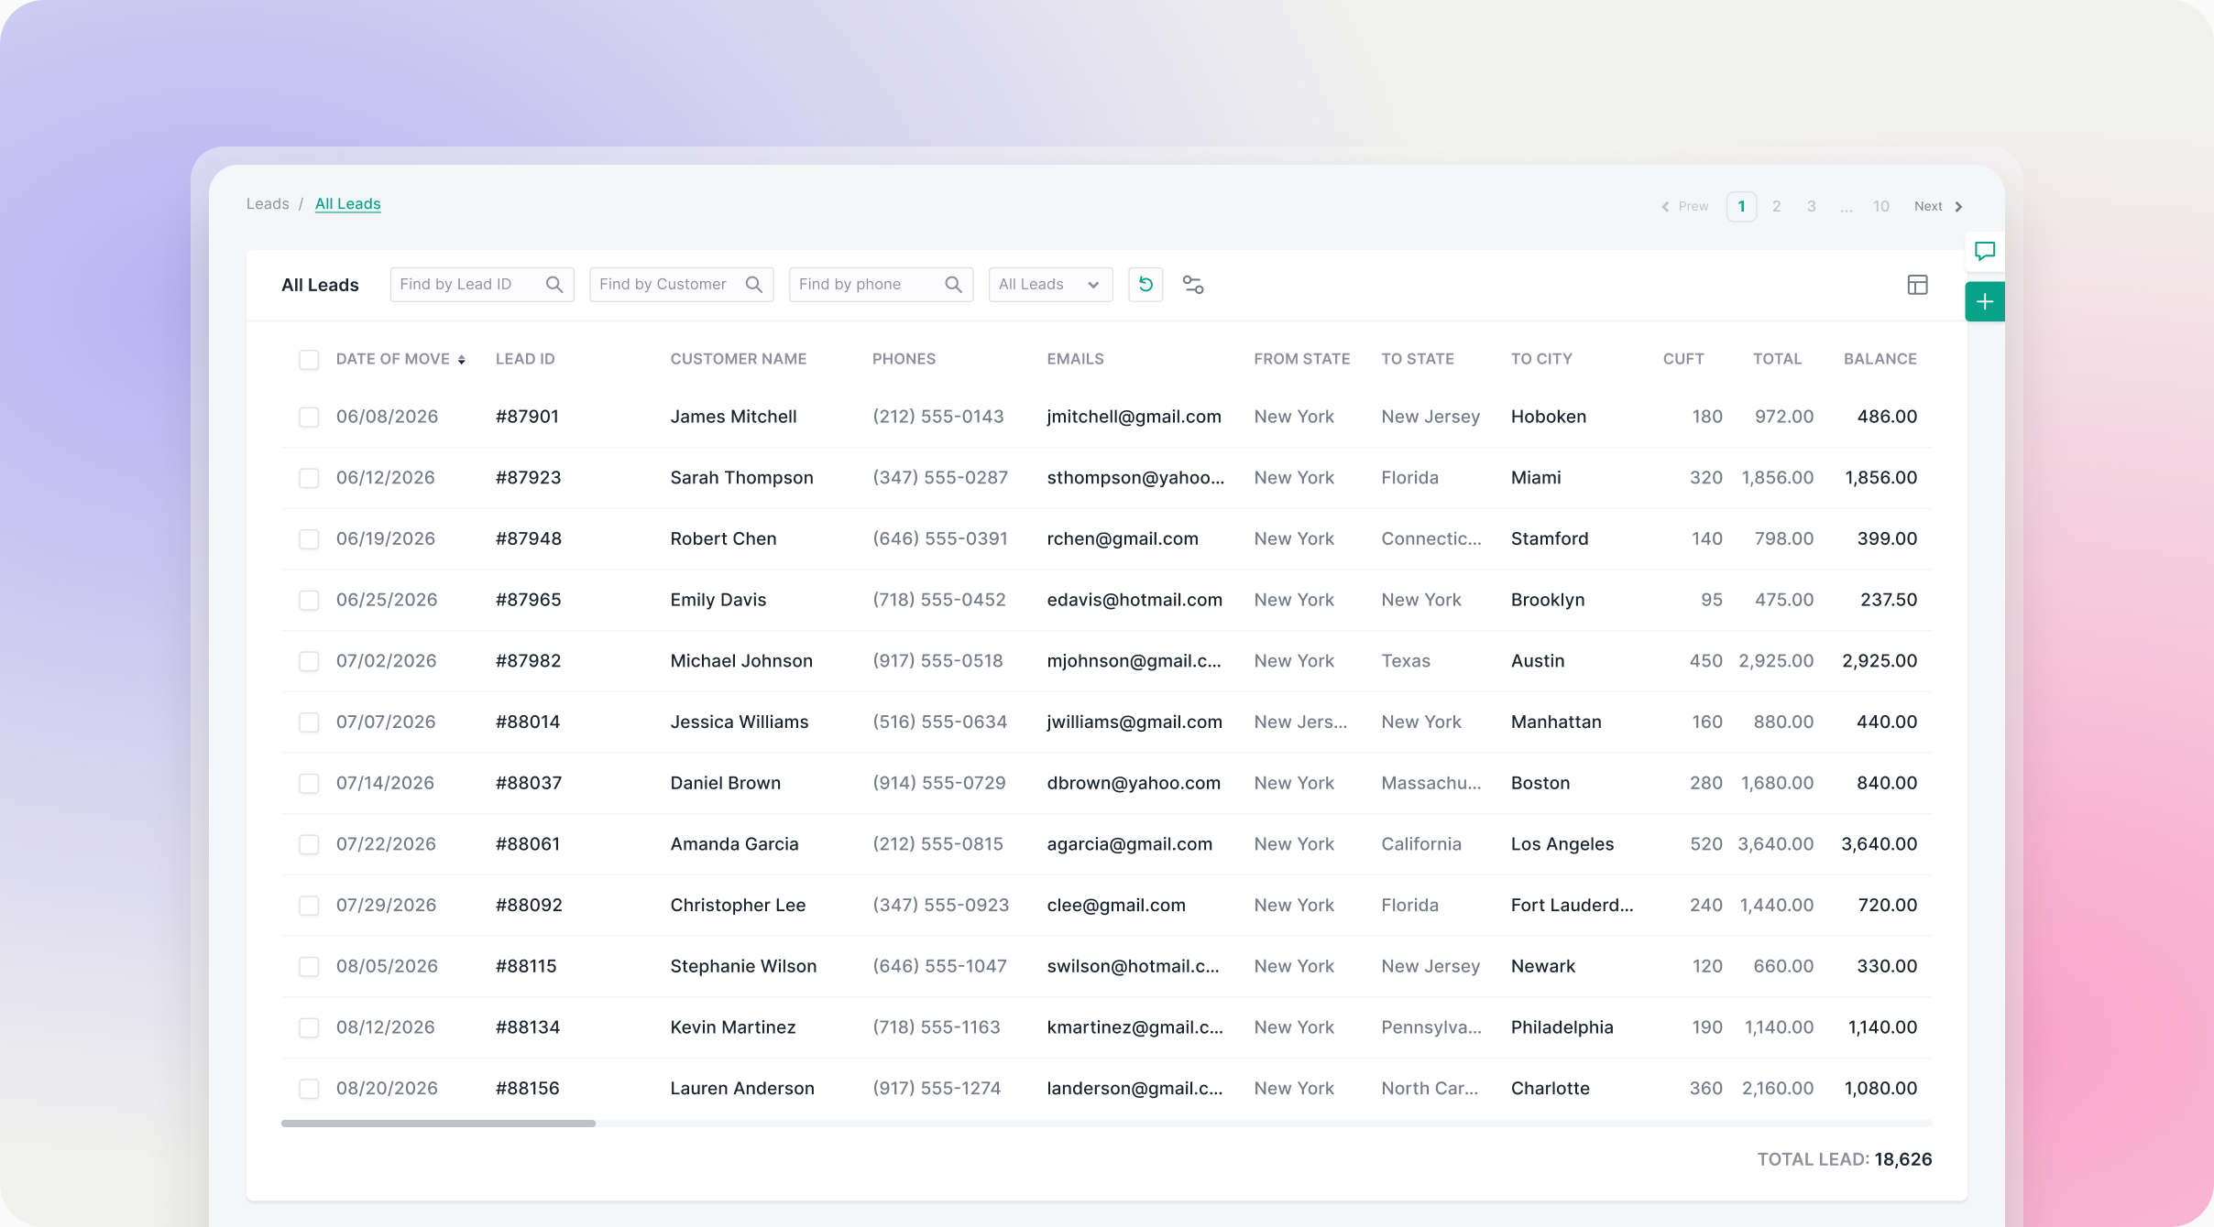Click the date 07/02/2026
Viewport: 2214px width, 1227px height.
(x=386, y=661)
